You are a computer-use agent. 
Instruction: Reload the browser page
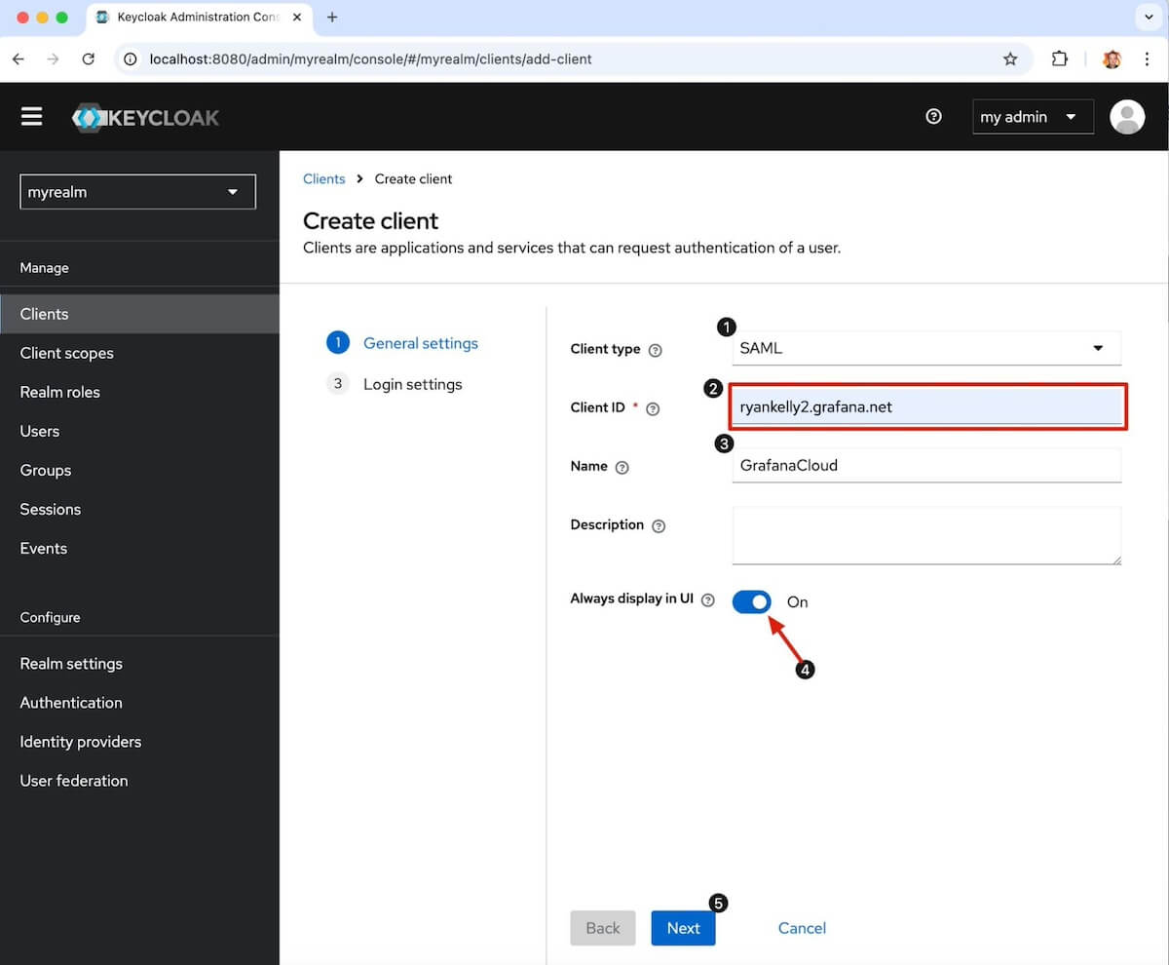pyautogui.click(x=88, y=59)
